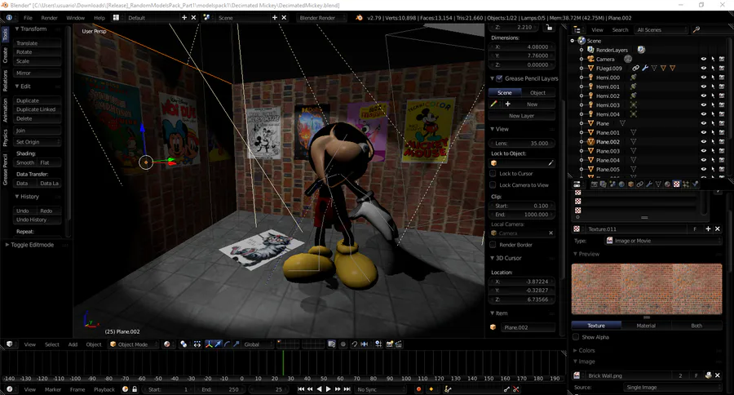Click the outliner search magnifier icon
Viewport: 734px width, 395px height.
pyautogui.click(x=696, y=29)
